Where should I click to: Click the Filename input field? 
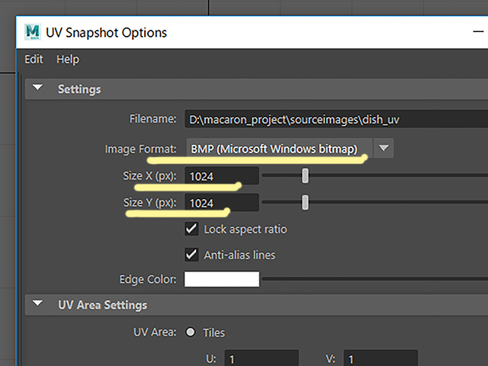336,119
